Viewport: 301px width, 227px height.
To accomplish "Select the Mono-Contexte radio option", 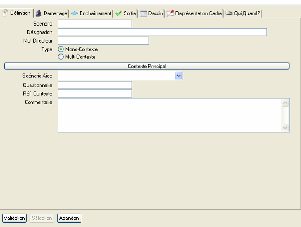I will click(61, 49).
